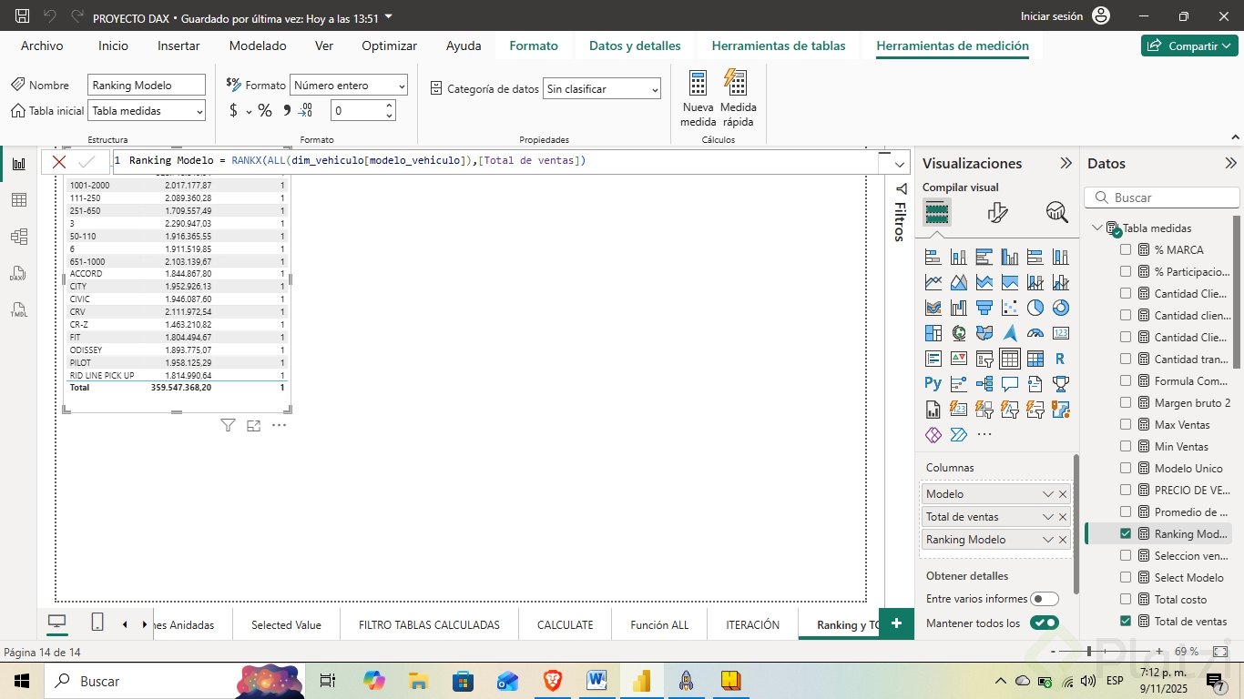Image resolution: width=1244 pixels, height=699 pixels.
Task: Apply percentage format to the measure
Action: [265, 111]
